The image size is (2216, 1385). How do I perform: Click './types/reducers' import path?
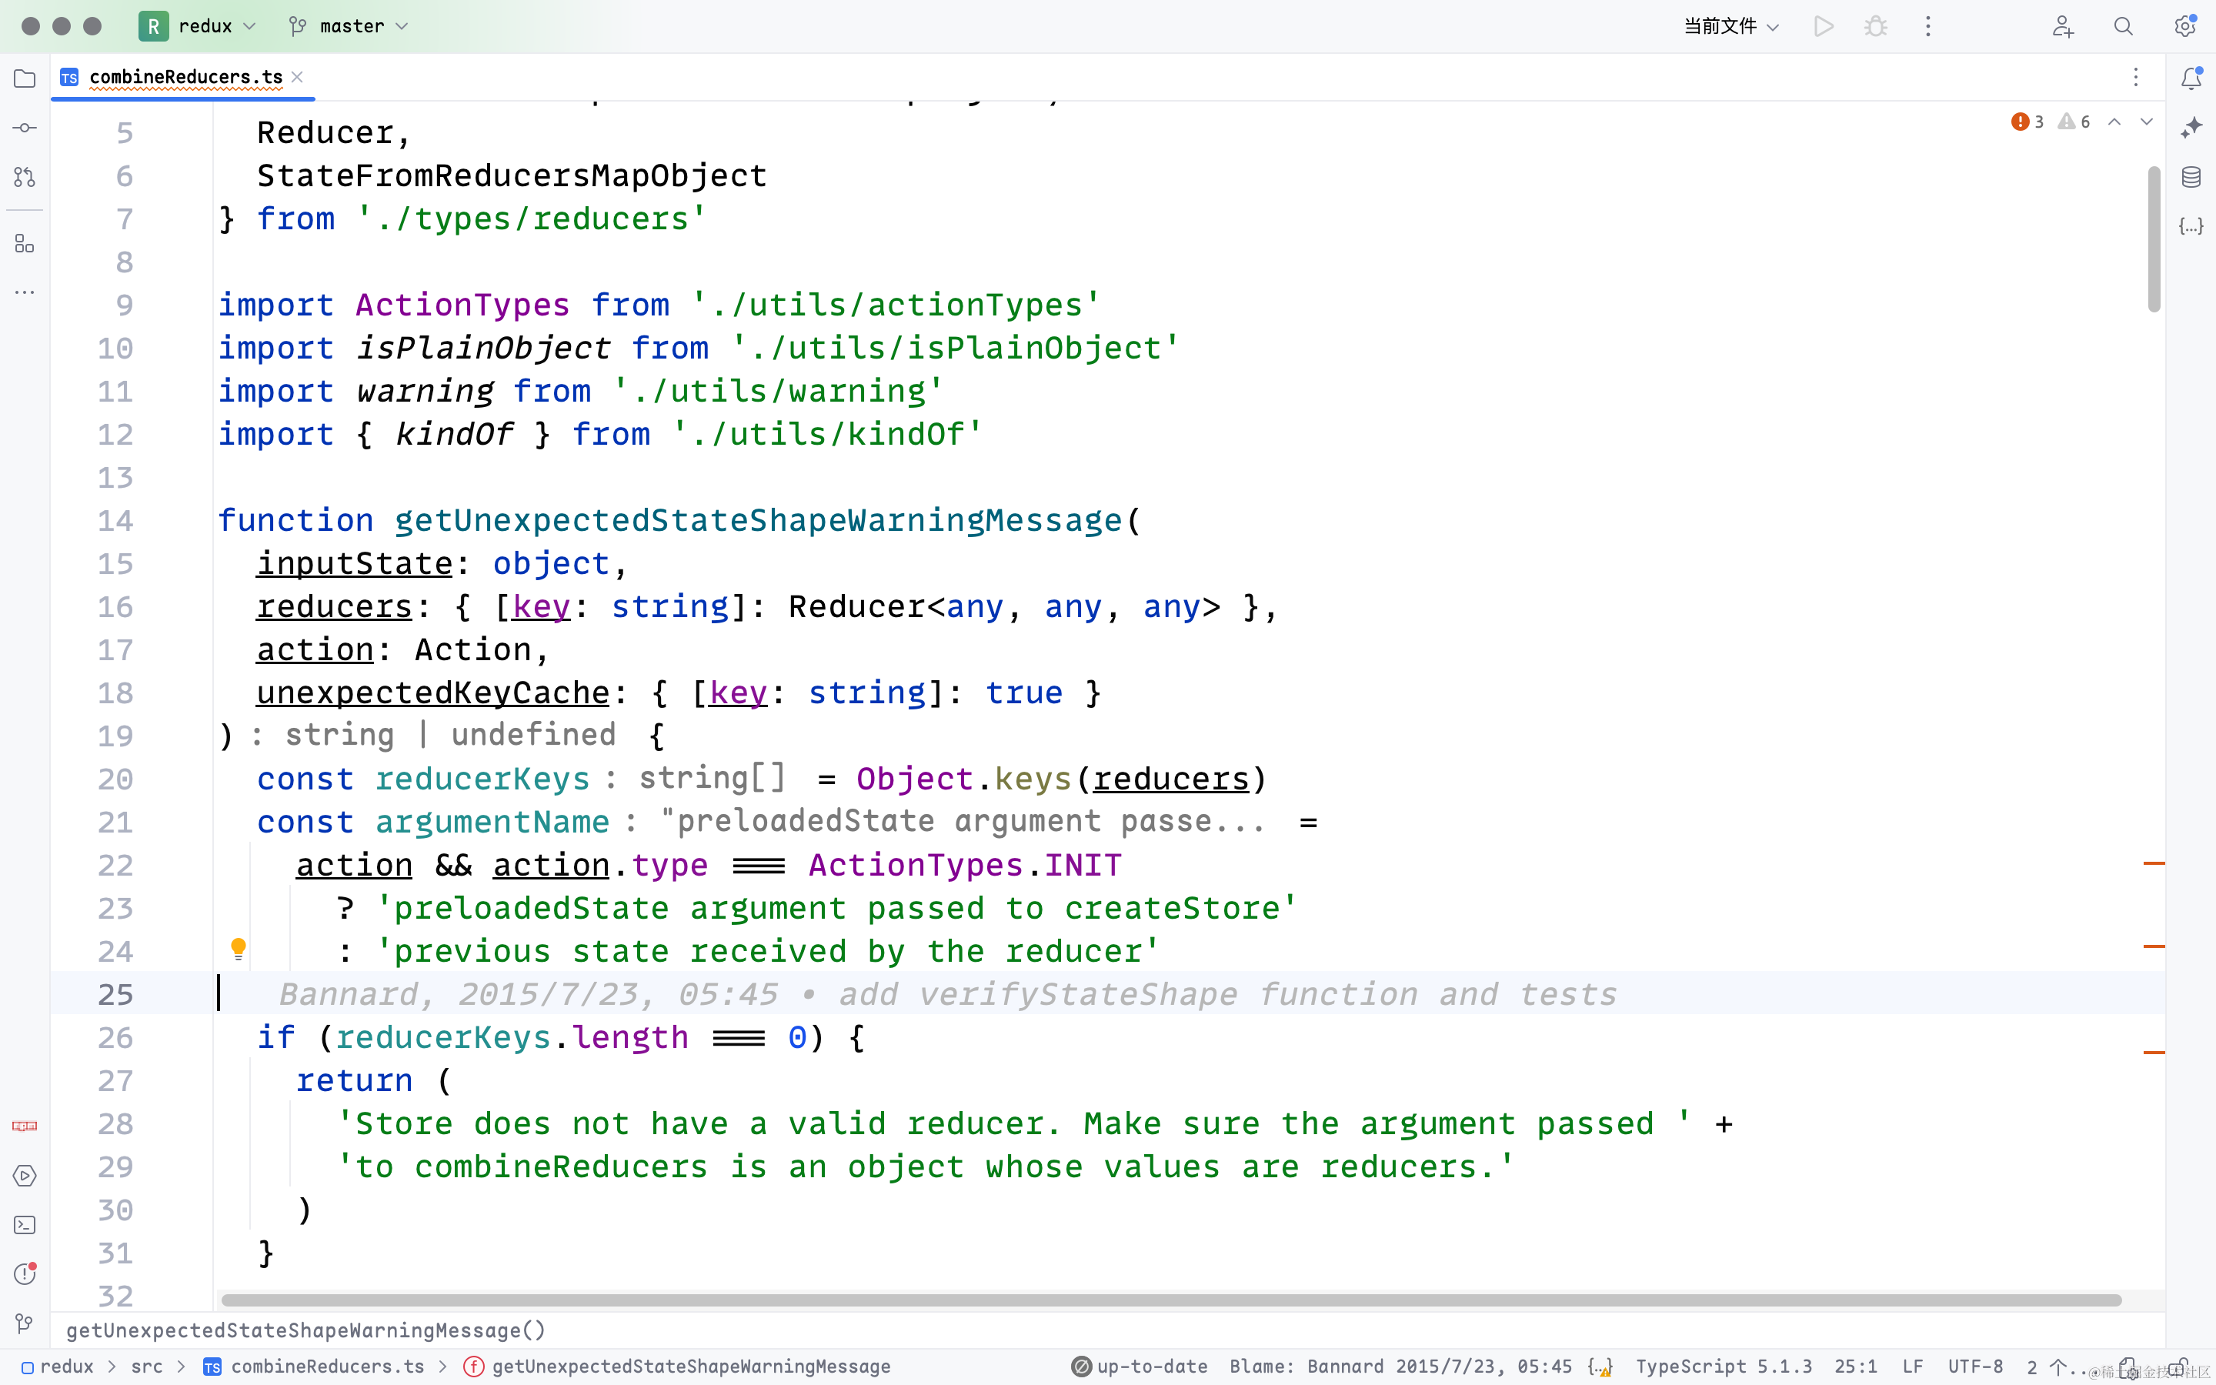point(532,218)
